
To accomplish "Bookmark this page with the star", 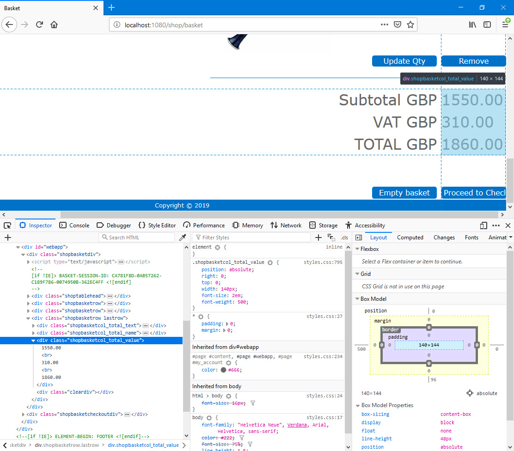I will [410, 24].
